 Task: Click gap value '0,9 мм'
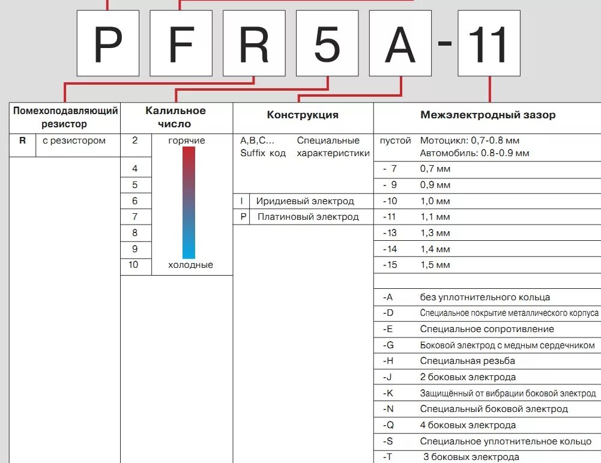tap(435, 185)
